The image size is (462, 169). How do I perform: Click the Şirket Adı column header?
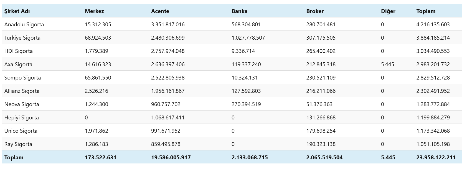tap(17, 11)
